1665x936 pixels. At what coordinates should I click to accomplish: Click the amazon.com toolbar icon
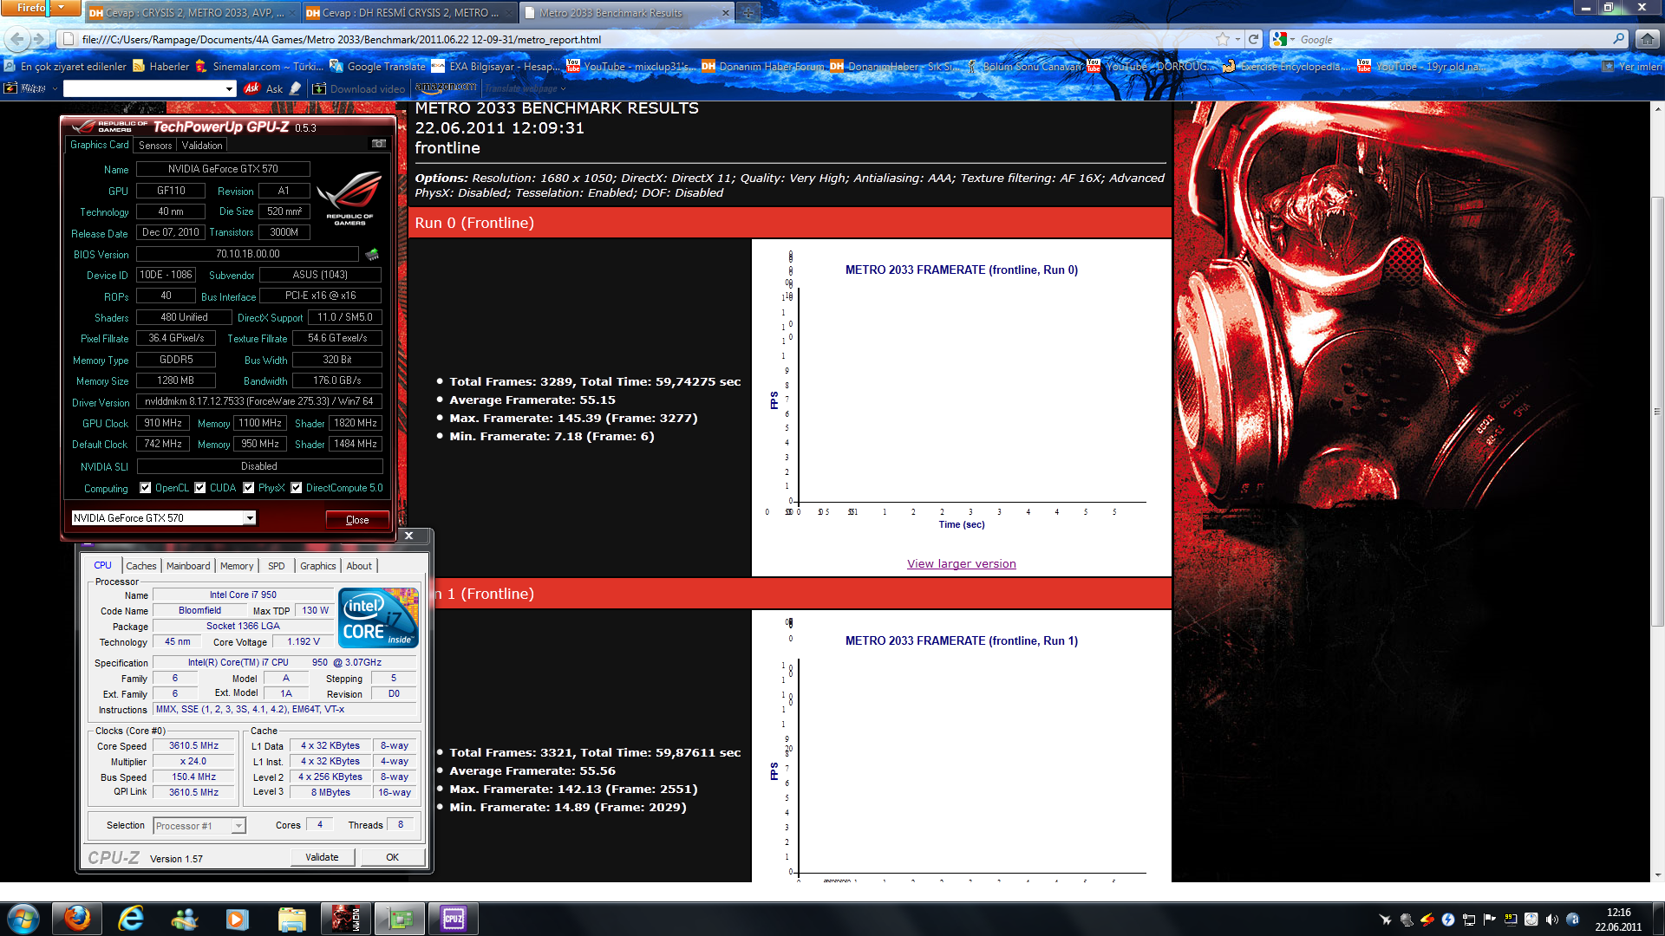[x=446, y=88]
